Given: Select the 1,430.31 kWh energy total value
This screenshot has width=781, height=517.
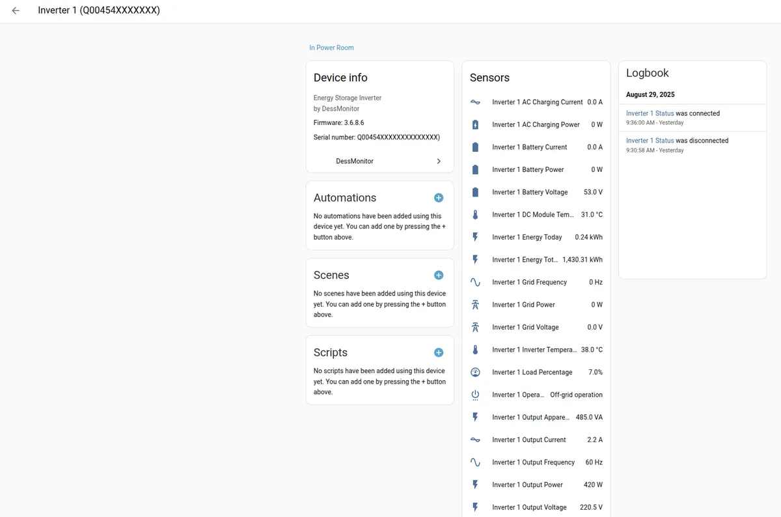Looking at the screenshot, I should point(582,260).
